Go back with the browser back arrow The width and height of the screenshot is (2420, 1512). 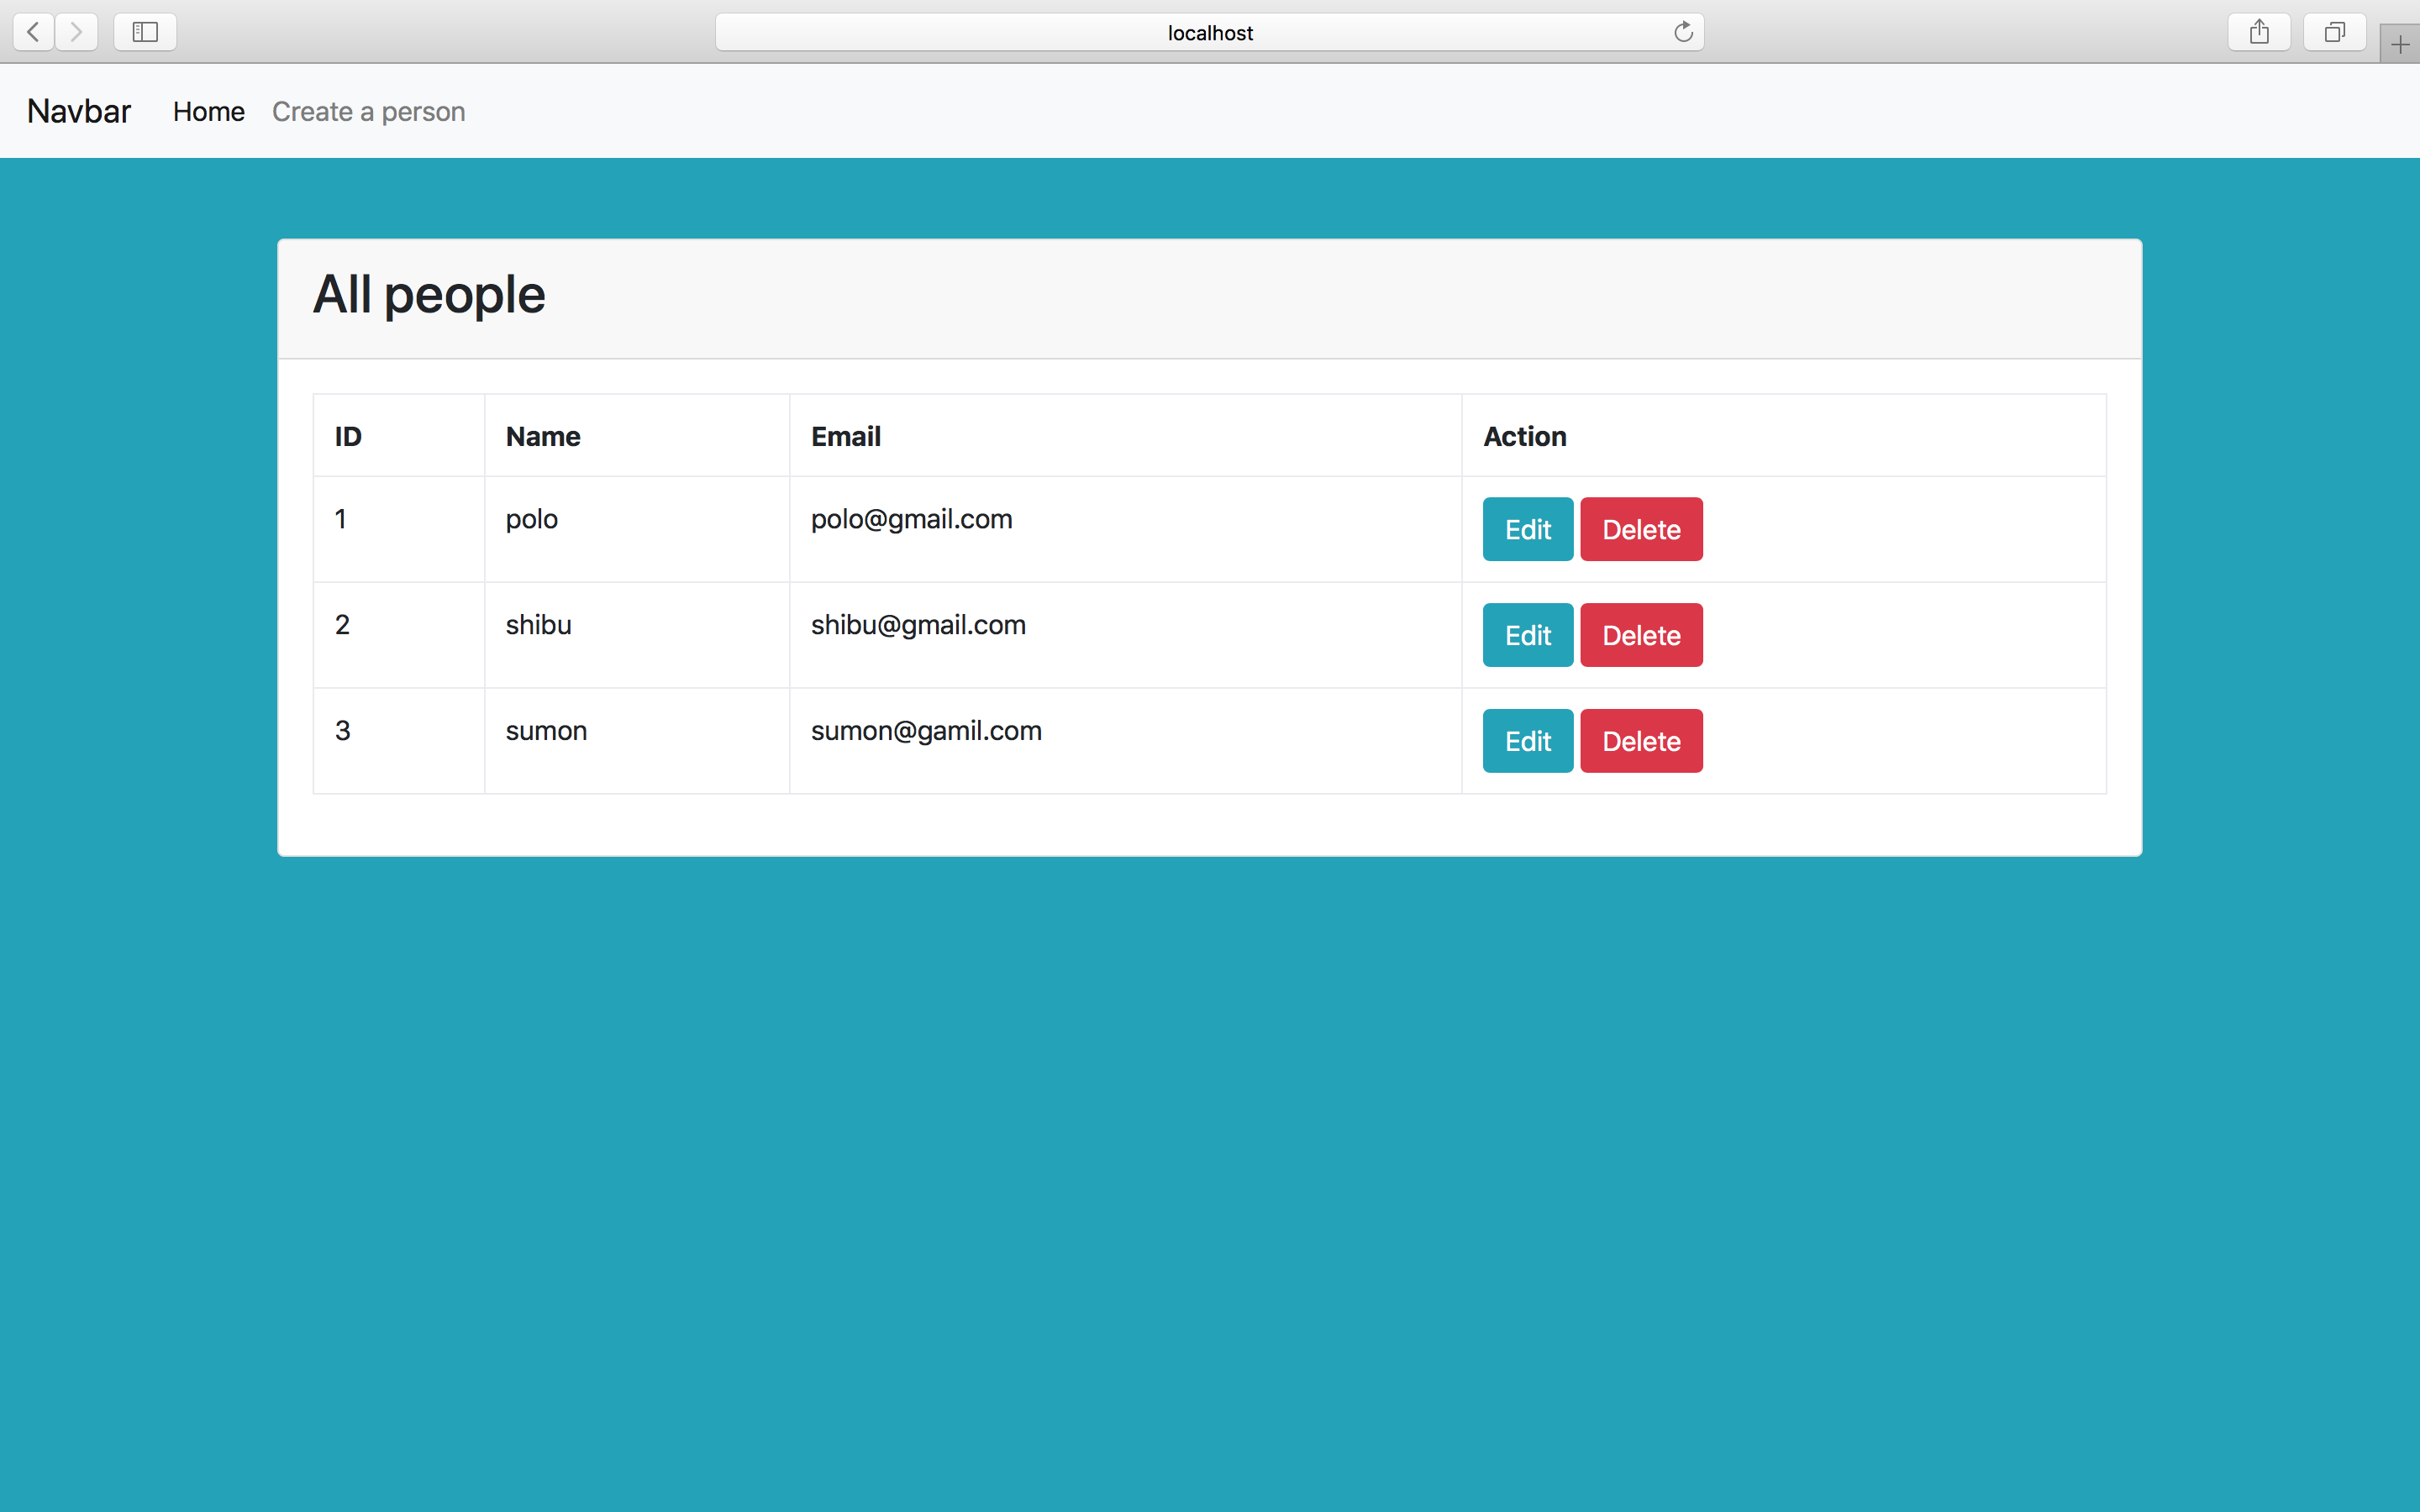[x=33, y=32]
